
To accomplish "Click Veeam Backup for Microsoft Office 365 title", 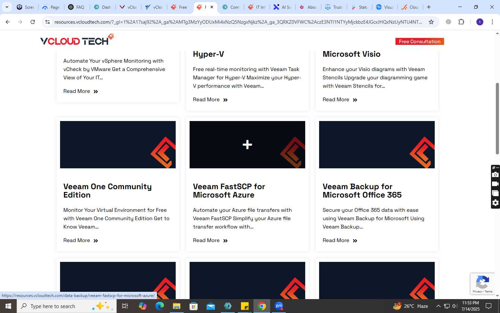I will 362,191.
